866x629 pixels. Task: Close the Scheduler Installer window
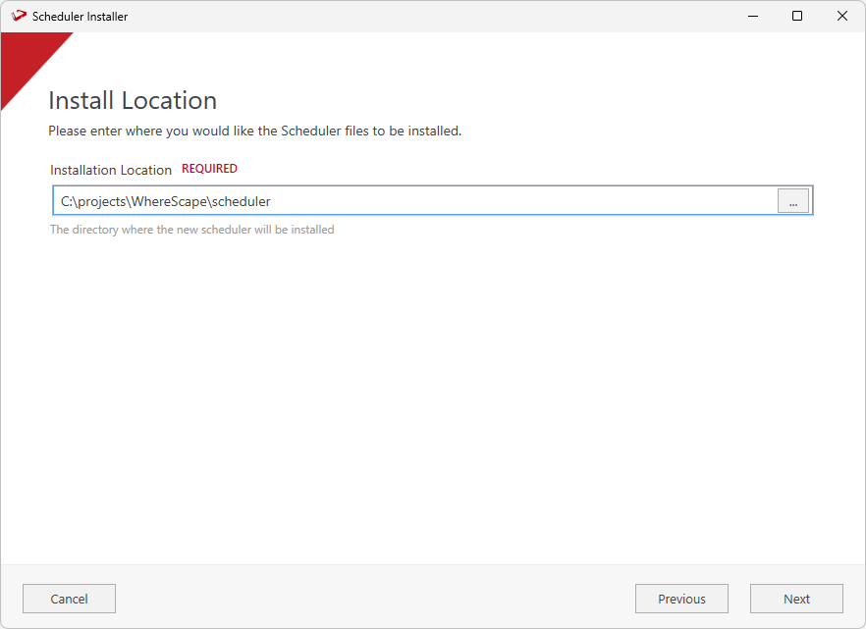(x=841, y=16)
